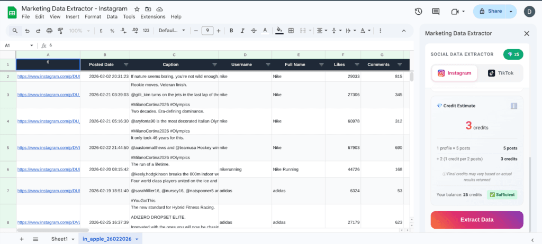This screenshot has height=244, width=542.
Task: Open version history clock icon
Action: point(418,11)
